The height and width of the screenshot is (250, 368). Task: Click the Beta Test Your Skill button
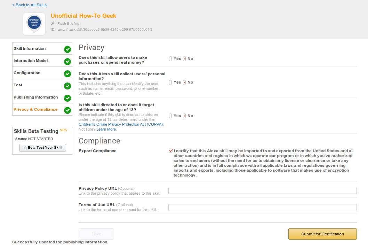(42, 148)
